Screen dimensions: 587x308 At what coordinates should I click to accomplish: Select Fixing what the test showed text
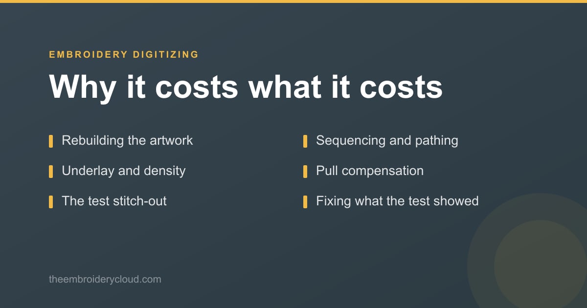click(397, 201)
